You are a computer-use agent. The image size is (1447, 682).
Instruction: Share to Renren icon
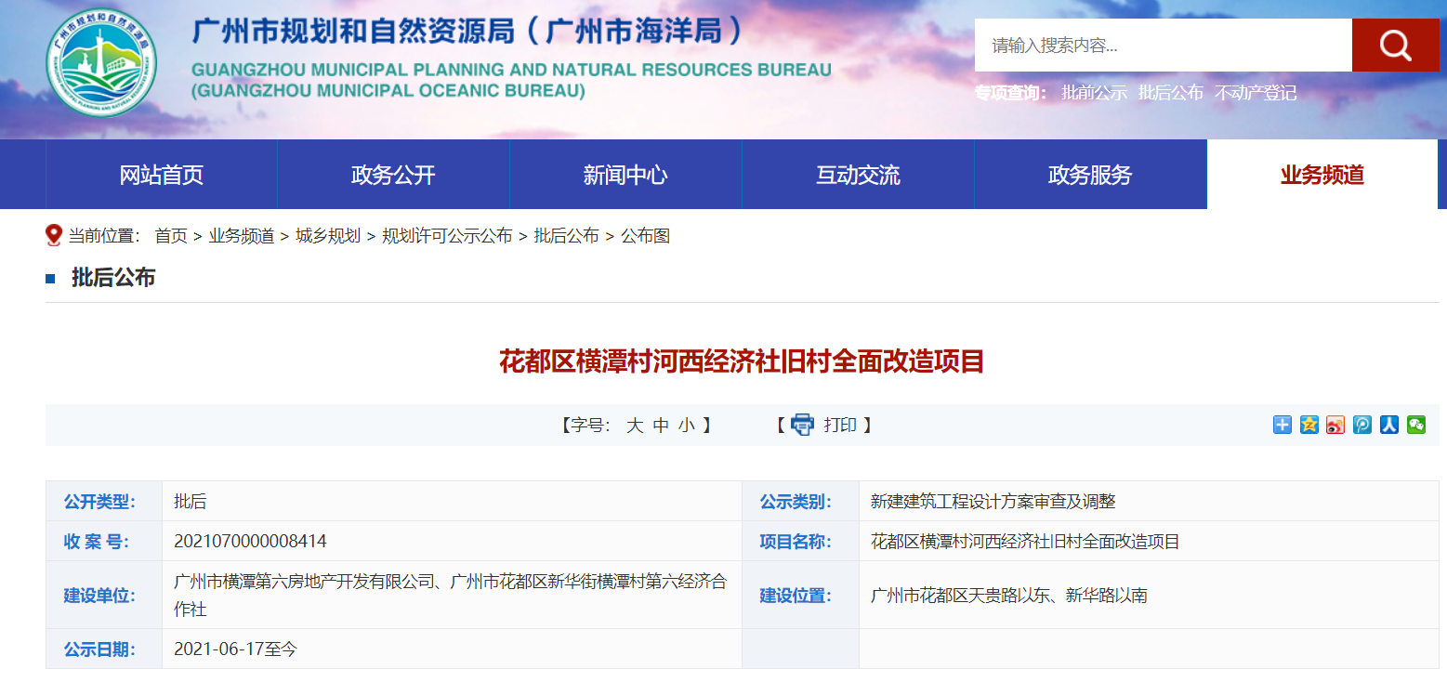tap(1389, 425)
